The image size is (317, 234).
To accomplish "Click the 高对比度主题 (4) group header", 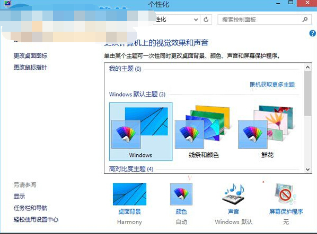I will 131,169.
